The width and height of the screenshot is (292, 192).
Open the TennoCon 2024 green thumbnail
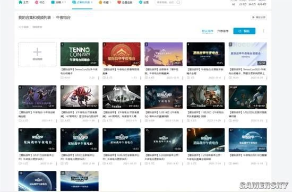(x=80, y=54)
